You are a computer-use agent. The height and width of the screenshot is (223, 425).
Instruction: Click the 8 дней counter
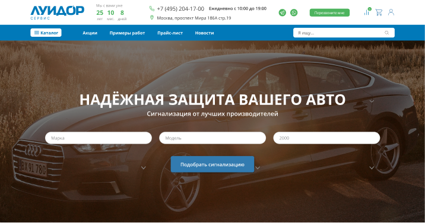click(122, 15)
